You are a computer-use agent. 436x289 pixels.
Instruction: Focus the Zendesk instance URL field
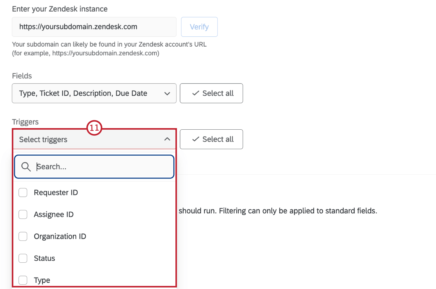coord(94,27)
